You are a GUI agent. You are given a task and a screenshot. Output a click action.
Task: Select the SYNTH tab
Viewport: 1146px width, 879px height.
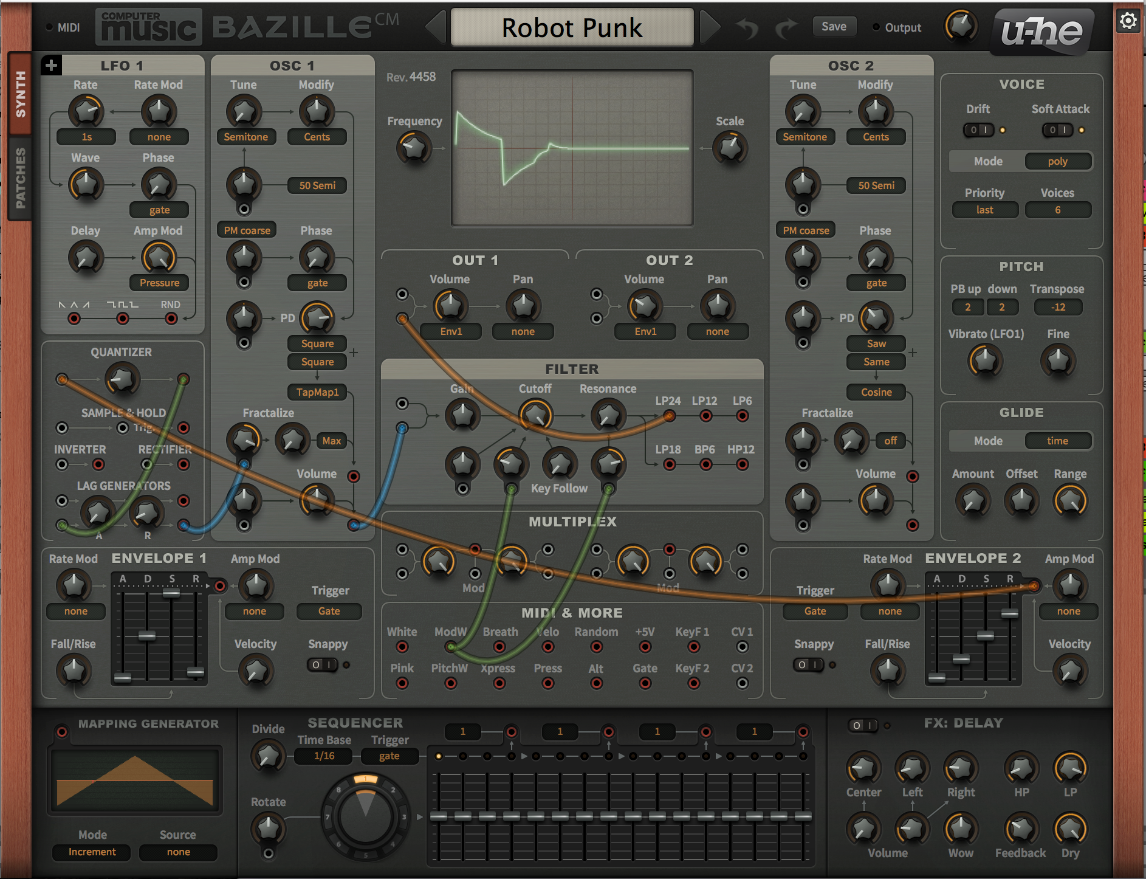[x=20, y=94]
